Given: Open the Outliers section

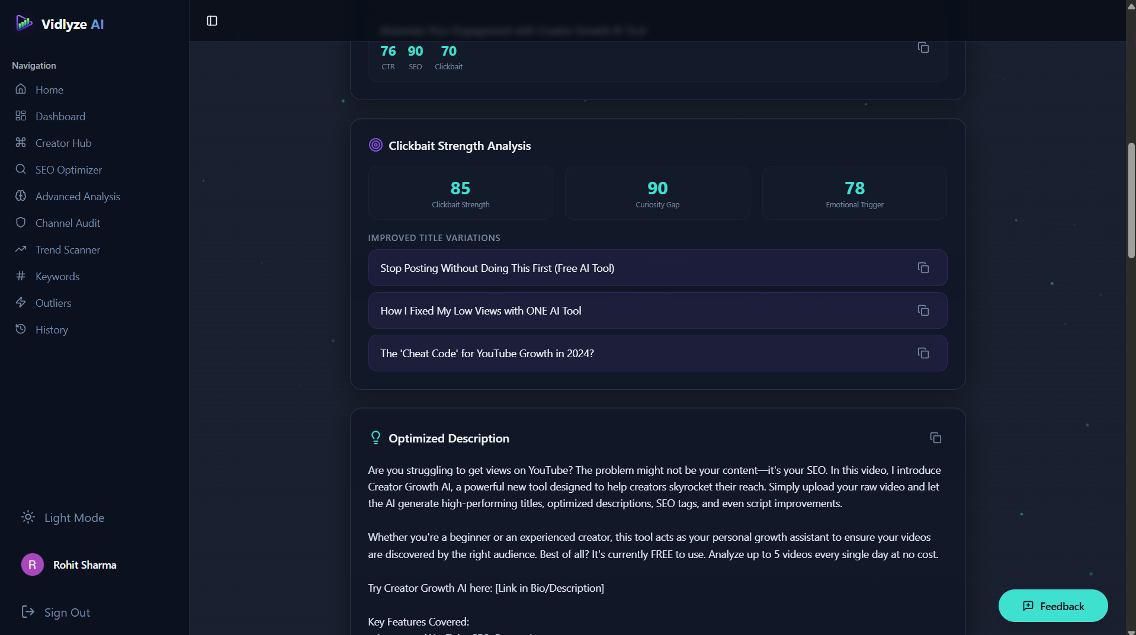Looking at the screenshot, I should coord(52,303).
